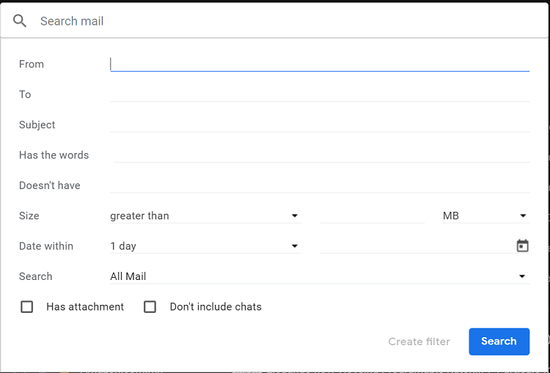This screenshot has height=373, width=550.
Task: Click the magnifying glass search icon
Action: click(x=20, y=21)
